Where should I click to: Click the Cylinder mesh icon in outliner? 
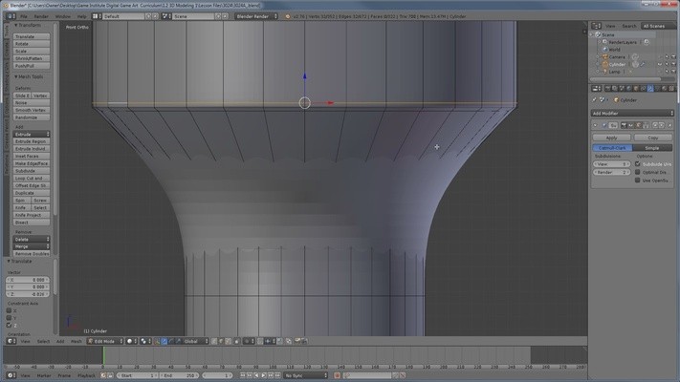pyautogui.click(x=603, y=64)
